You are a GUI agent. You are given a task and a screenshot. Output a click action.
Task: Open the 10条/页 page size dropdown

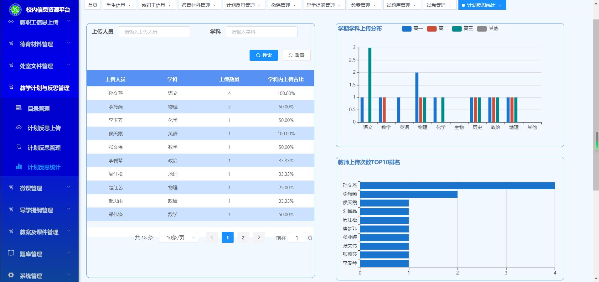pyautogui.click(x=178, y=238)
